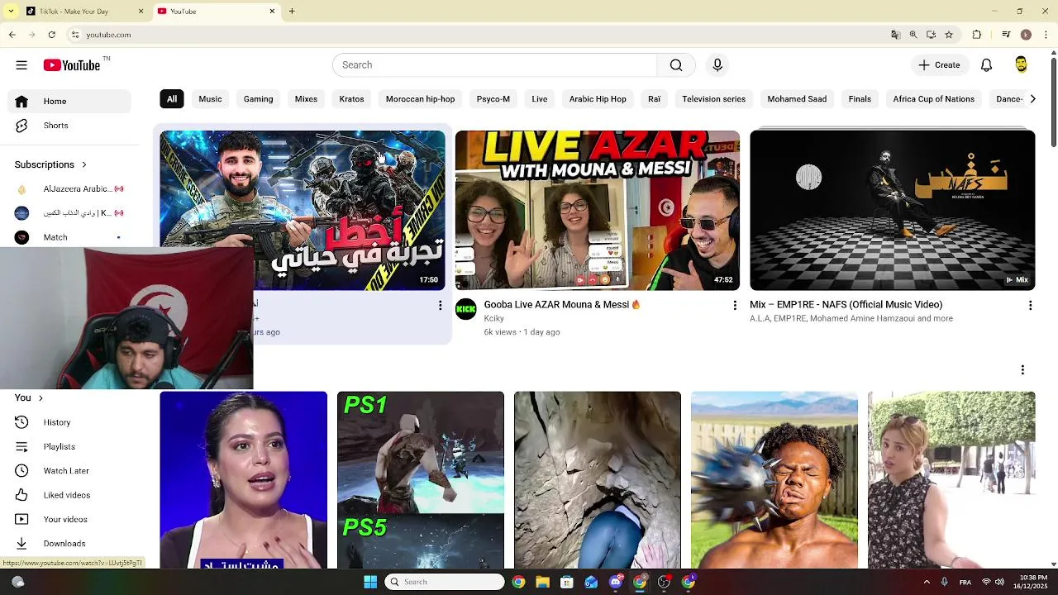The height and width of the screenshot is (595, 1058).
Task: Select the Television series chip
Action: tap(713, 99)
